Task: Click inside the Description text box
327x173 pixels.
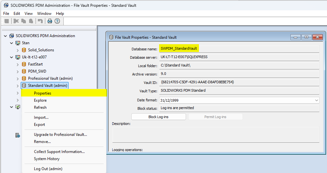Action: pyautogui.click(x=215, y=135)
